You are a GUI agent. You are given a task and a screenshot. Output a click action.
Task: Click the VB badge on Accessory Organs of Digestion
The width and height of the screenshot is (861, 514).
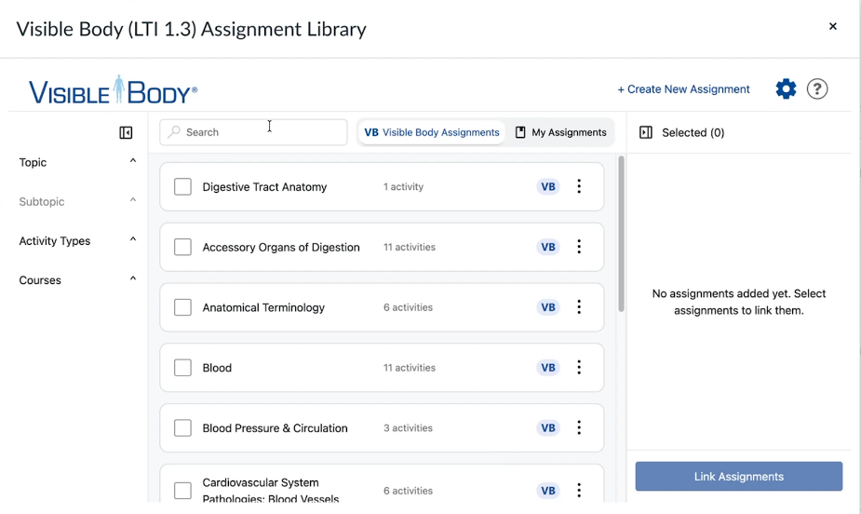point(548,247)
